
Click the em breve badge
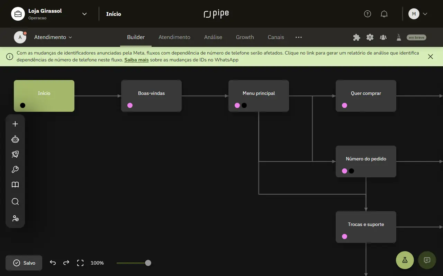pos(416,37)
